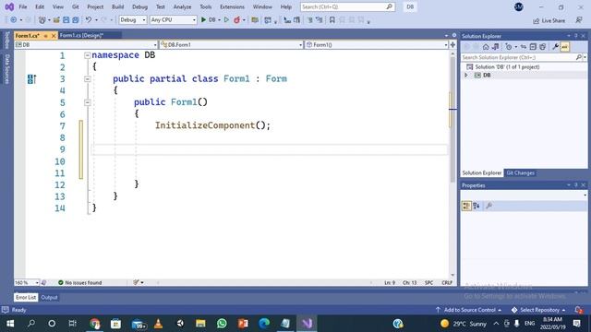Click Pending Changes Filter clock icon

click(509, 47)
